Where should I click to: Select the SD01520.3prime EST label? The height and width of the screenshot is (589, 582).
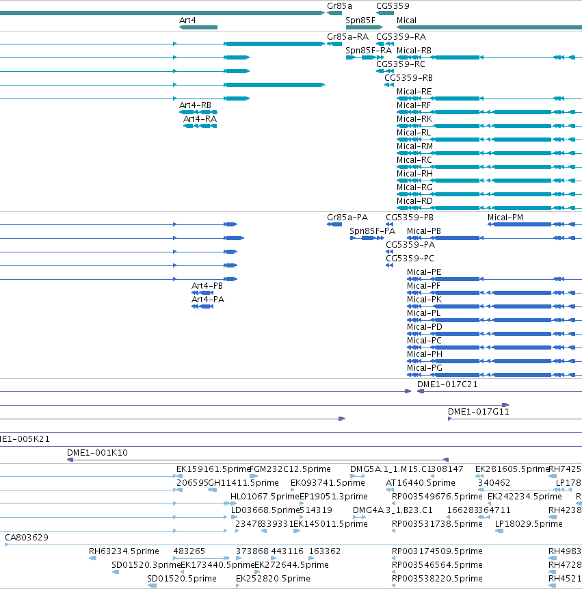[x=146, y=565]
